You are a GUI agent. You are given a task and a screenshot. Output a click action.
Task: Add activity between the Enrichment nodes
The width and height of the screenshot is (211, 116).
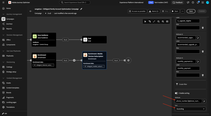coord(74,60)
